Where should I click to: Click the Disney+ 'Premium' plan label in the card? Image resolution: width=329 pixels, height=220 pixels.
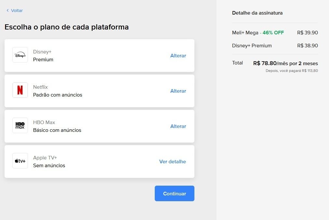(43, 60)
